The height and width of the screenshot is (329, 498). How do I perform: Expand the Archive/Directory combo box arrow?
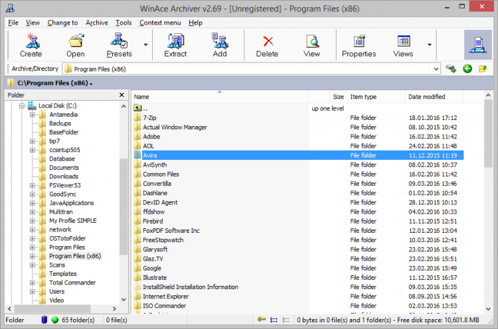436,69
